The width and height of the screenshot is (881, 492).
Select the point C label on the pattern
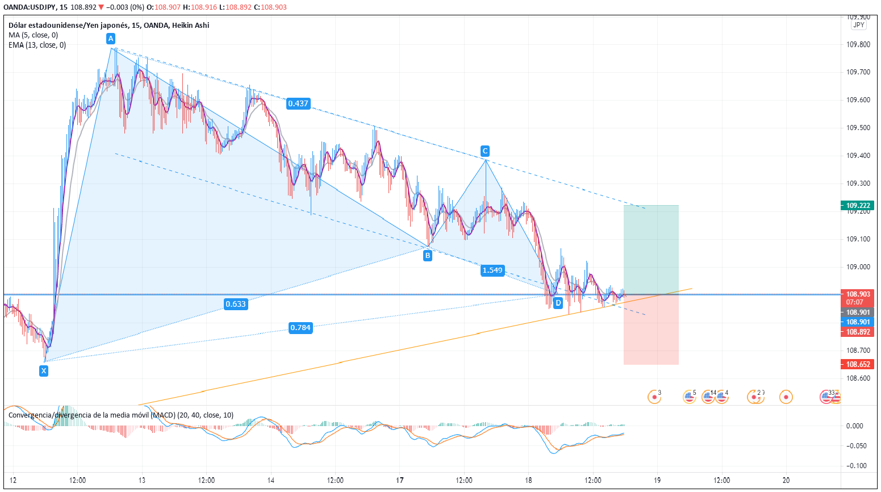tap(485, 151)
